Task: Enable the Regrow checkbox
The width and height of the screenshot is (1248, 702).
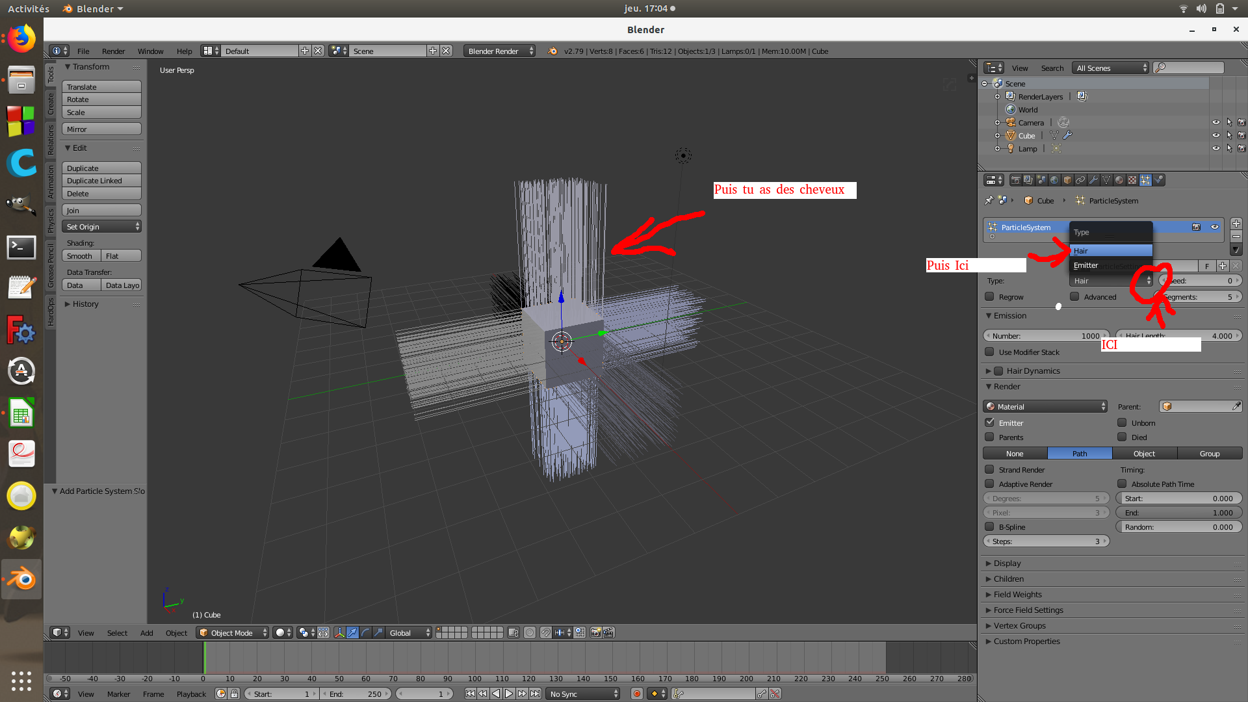Action: 990,297
